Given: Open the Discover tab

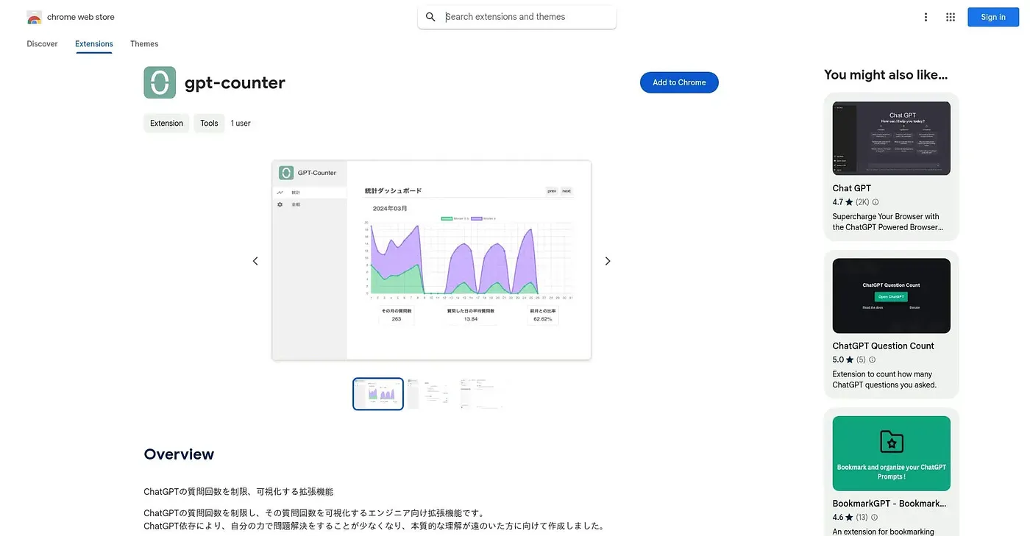Looking at the screenshot, I should 42,44.
